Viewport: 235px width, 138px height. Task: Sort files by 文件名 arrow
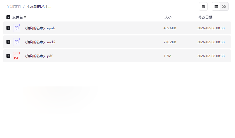point(25,17)
